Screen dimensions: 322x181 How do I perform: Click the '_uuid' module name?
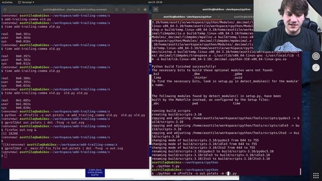[237, 77]
